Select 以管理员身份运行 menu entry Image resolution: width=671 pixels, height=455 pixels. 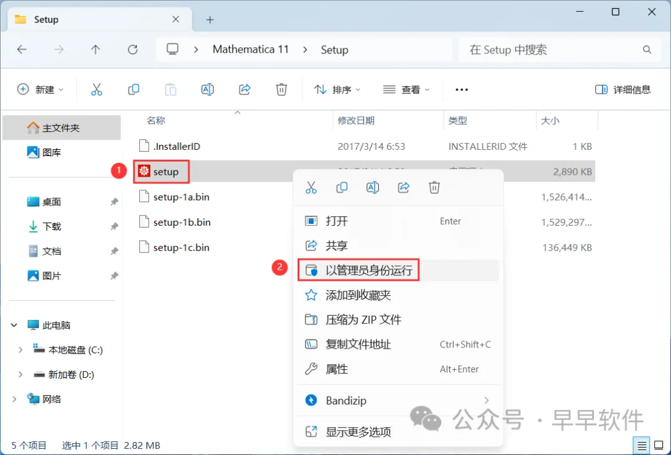398,270
